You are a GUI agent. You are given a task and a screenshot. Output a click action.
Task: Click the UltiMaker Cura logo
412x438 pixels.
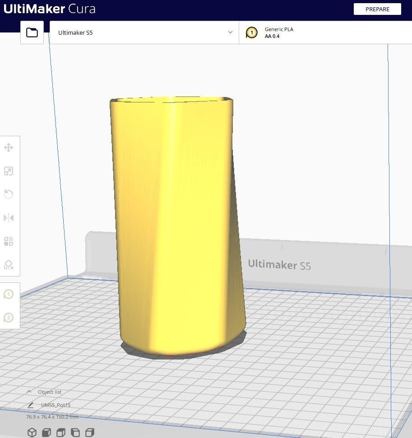pyautogui.click(x=50, y=9)
